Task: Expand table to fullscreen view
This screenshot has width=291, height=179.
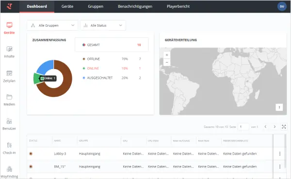Action: coord(284,127)
